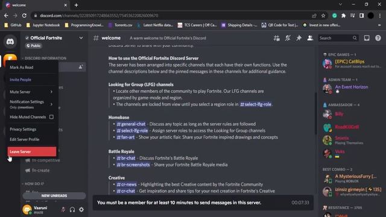
Task: Click the search magnifier icon
Action: 355,38
